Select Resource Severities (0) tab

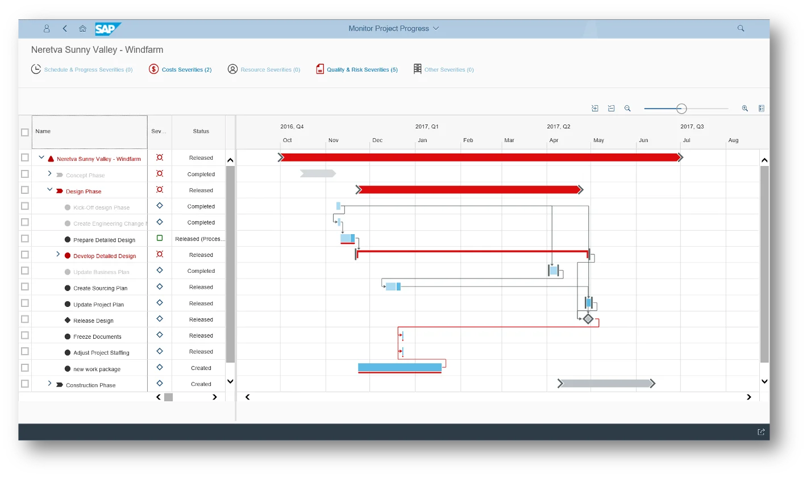coord(264,69)
